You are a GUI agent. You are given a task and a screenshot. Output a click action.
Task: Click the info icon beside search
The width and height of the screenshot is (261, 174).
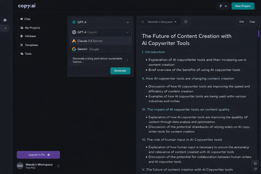pos(186,22)
